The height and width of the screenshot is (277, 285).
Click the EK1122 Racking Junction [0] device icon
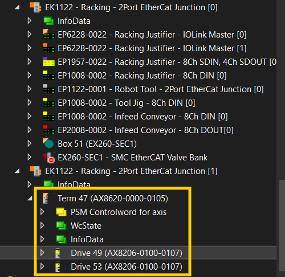coord(35,7)
